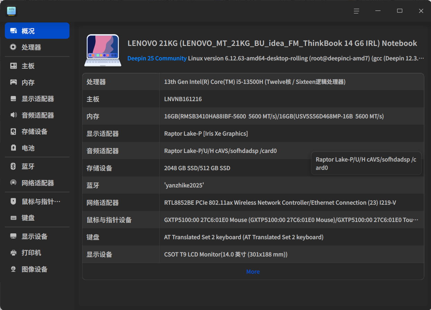Click the Linux version 6.12.63 kernel text

(x=306, y=58)
